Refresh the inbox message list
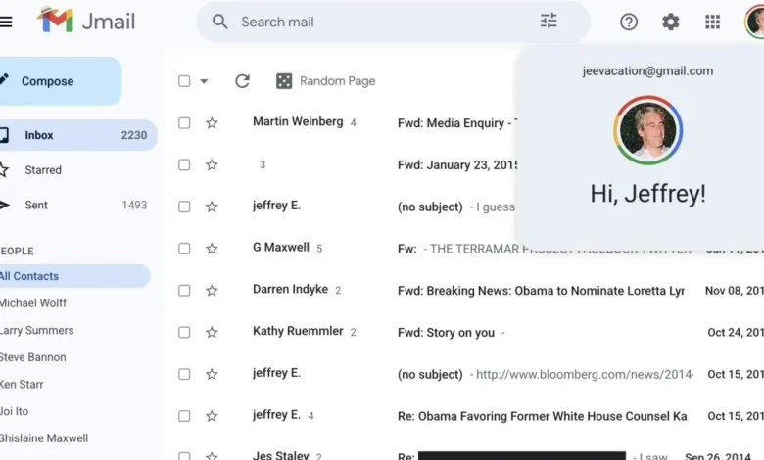 click(242, 81)
